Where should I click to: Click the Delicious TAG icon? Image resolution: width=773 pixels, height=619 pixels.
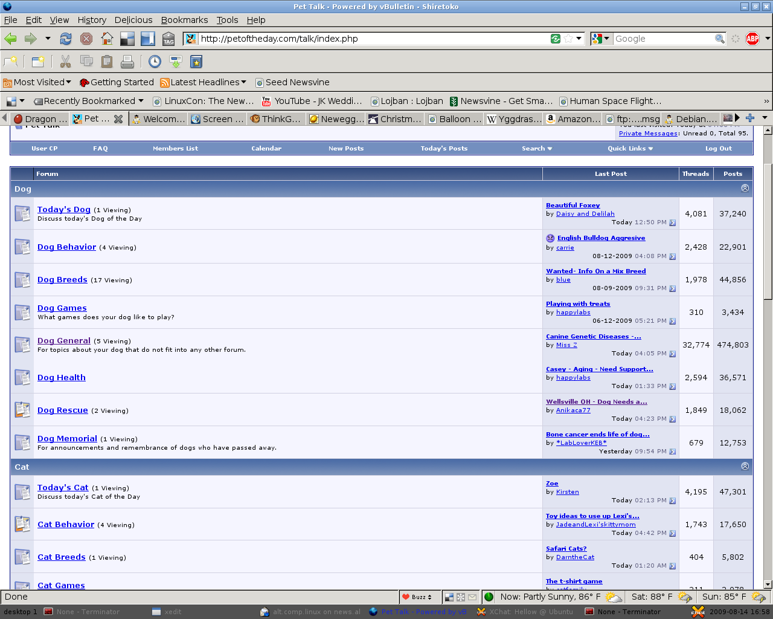click(168, 39)
